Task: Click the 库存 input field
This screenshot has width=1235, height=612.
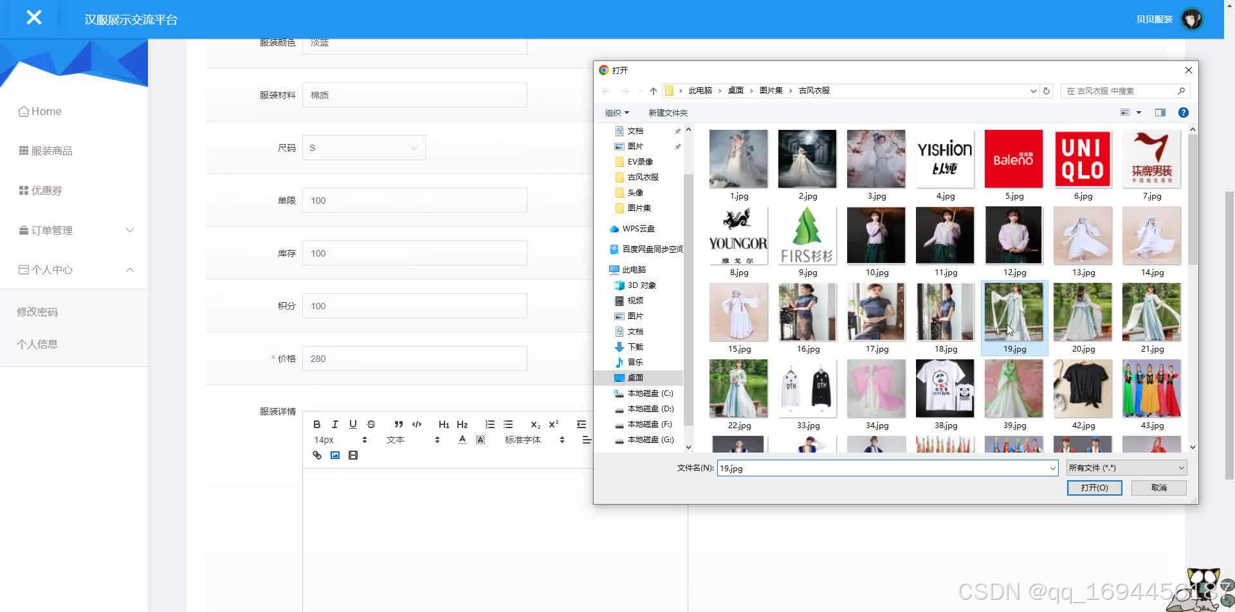Action: click(415, 253)
